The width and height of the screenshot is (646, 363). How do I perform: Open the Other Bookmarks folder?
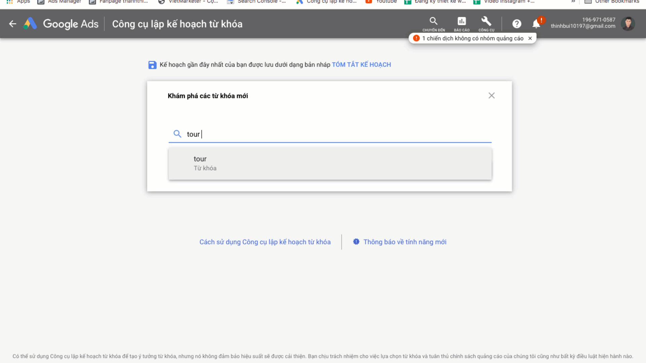[612, 2]
